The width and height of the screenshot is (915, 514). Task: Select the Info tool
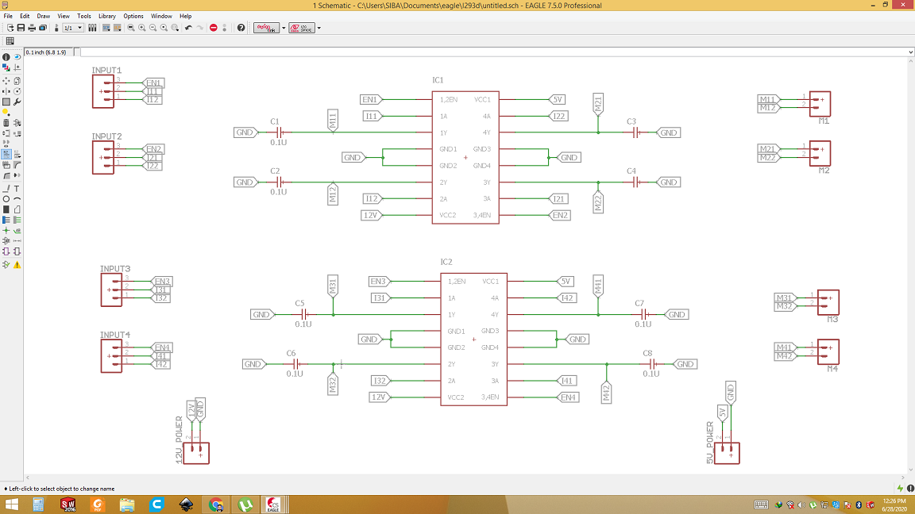click(6, 57)
